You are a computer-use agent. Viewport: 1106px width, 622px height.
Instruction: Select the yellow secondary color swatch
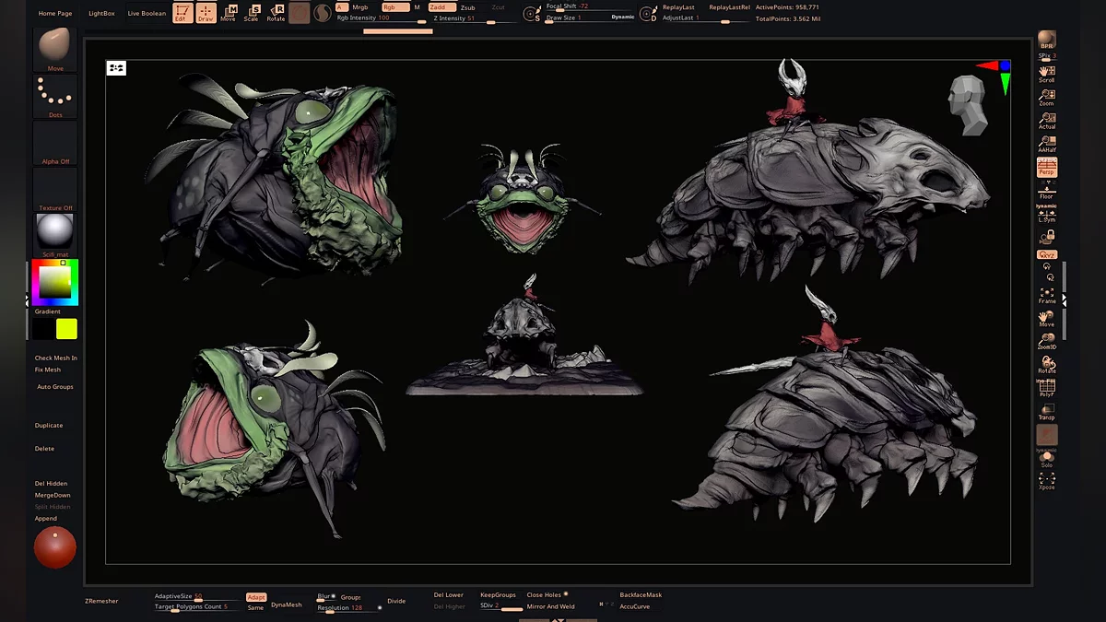tap(66, 329)
